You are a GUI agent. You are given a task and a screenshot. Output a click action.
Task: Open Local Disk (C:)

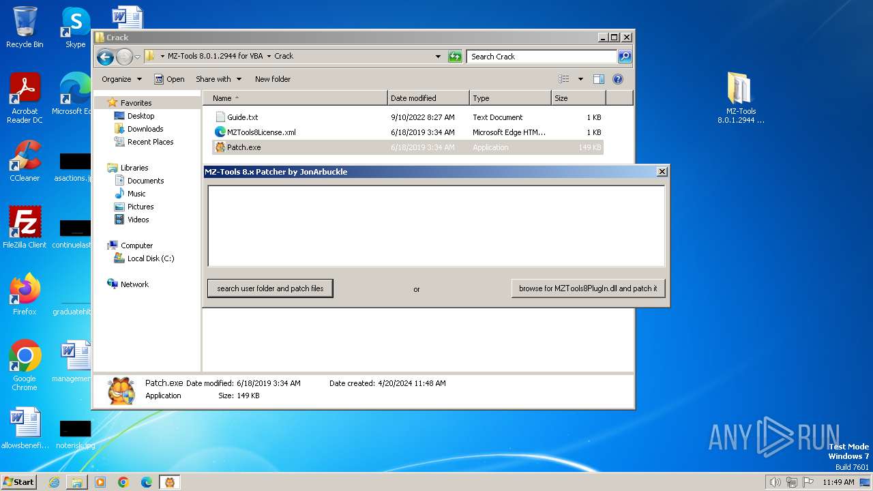point(151,258)
